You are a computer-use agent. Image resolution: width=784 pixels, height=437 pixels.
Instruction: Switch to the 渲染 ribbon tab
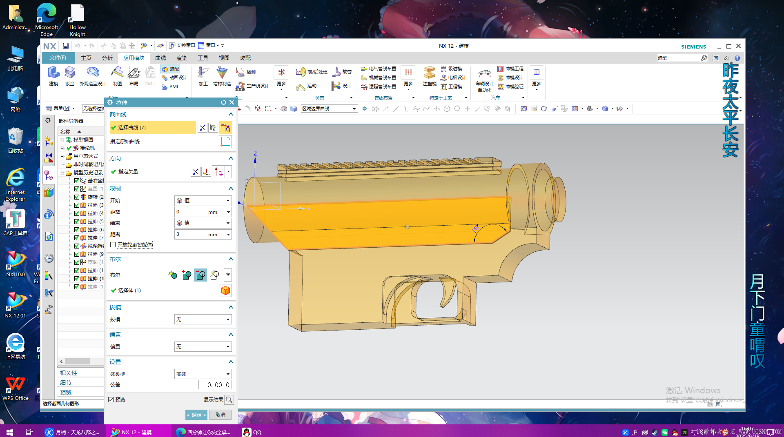coord(182,58)
